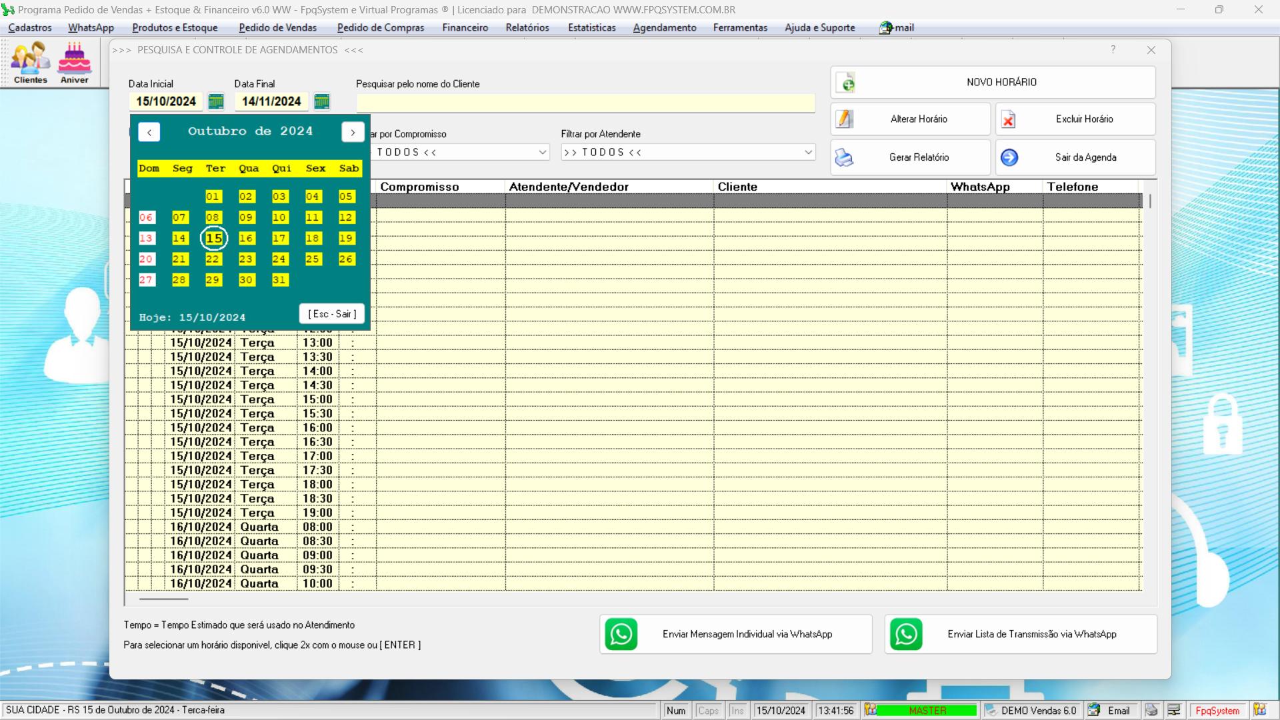
Task: Click the Telefone column header
Action: pyautogui.click(x=1091, y=187)
